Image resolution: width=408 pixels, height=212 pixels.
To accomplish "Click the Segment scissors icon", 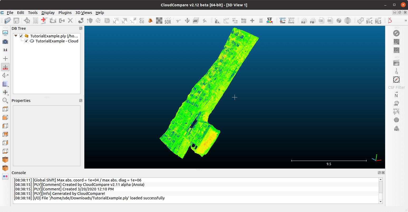I will [x=179, y=21].
